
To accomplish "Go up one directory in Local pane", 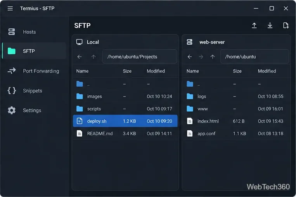I will (x=93, y=57).
